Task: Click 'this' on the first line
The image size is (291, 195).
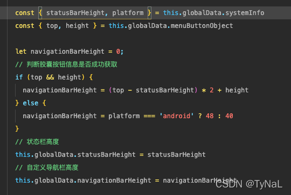Action: tap(171, 13)
